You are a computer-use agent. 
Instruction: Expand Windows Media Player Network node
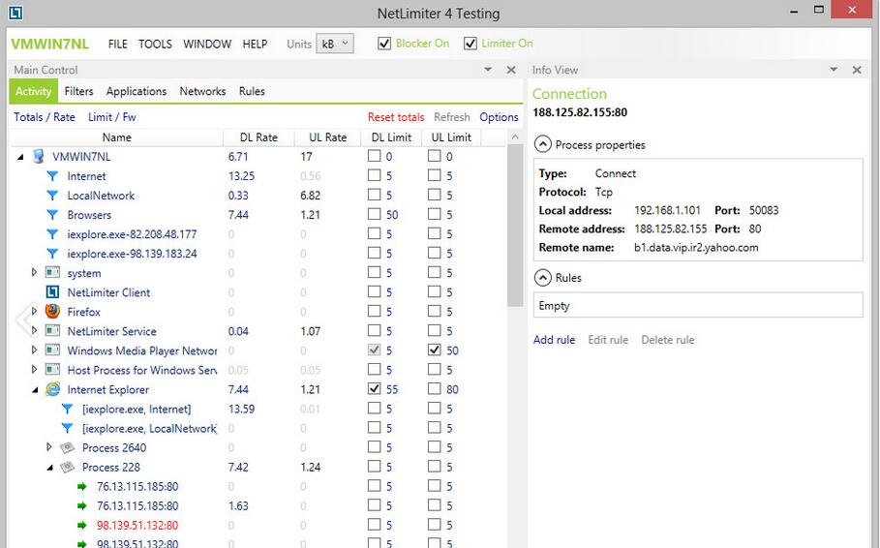pyautogui.click(x=34, y=350)
